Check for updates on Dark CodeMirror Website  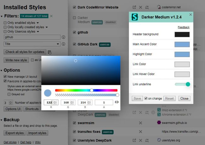[147, 7]
